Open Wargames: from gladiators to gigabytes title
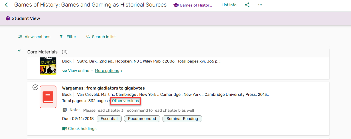 tap(104, 88)
